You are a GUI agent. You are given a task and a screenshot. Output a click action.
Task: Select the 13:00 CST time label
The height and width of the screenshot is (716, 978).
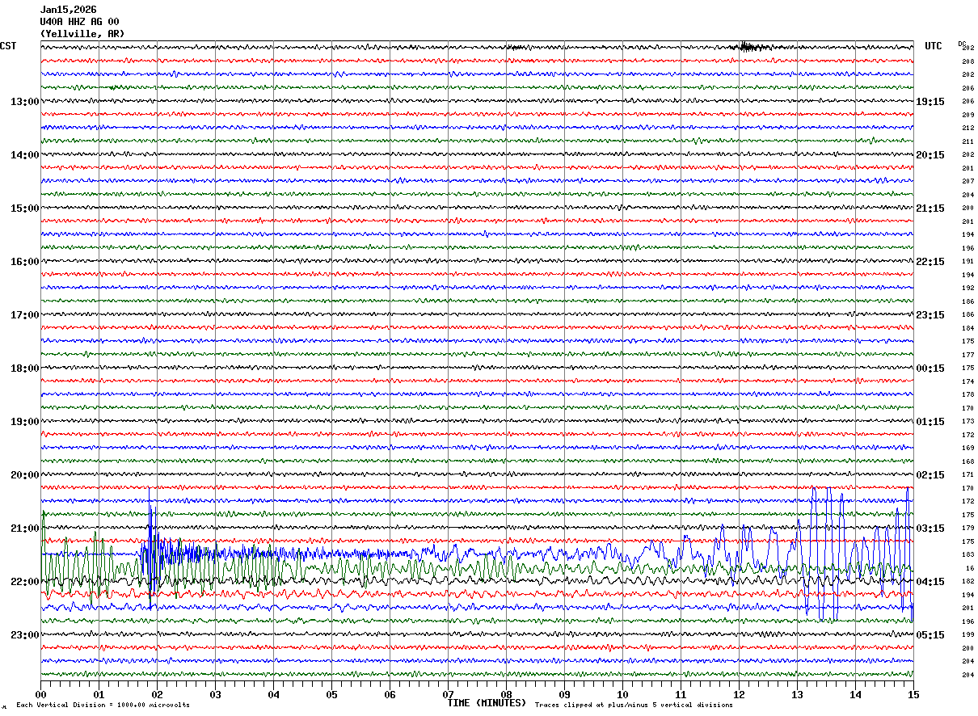click(24, 102)
